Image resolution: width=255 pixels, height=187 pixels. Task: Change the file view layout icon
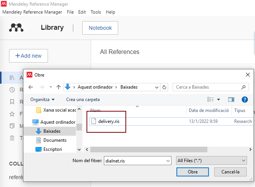coord(210,100)
